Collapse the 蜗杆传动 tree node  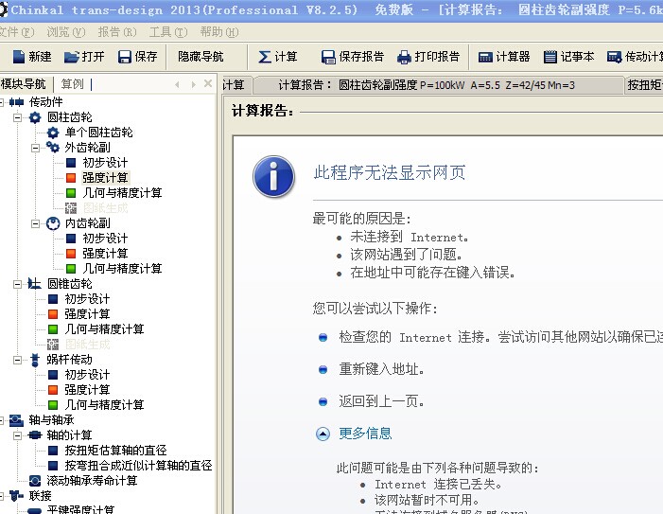pyautogui.click(x=17, y=360)
